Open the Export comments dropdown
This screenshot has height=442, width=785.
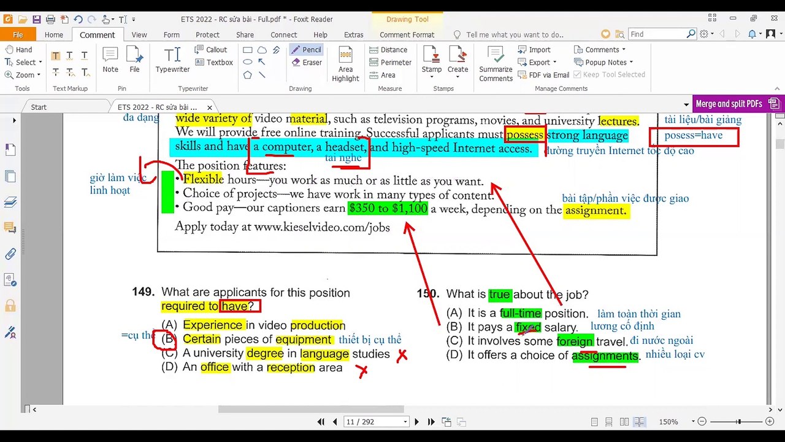tap(537, 62)
